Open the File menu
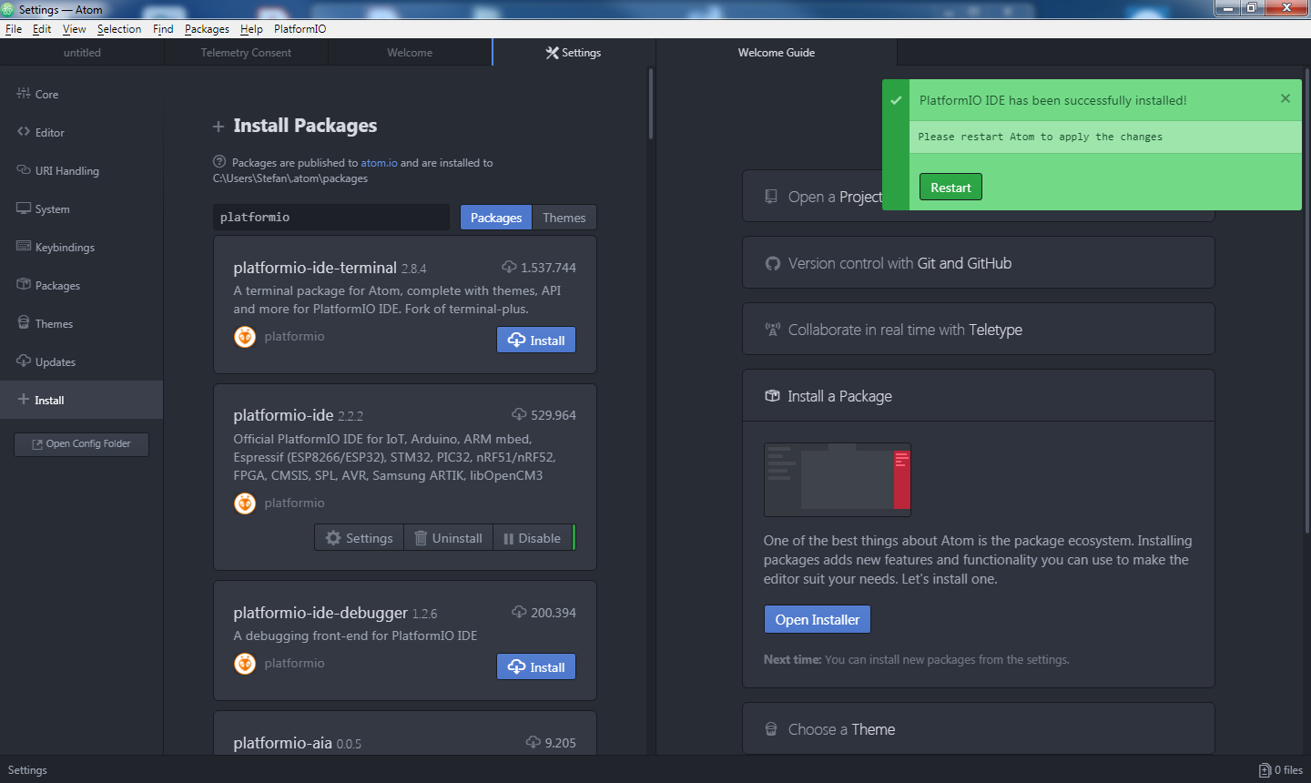The image size is (1311, 783). 14,29
